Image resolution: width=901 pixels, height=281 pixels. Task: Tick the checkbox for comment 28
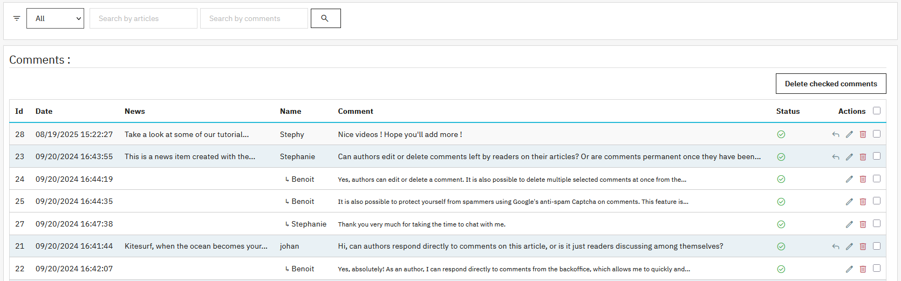click(877, 134)
